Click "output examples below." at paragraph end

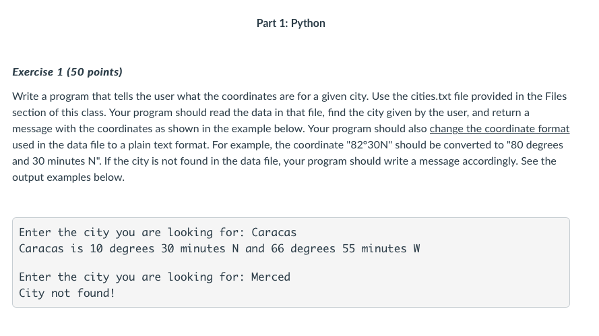[x=68, y=177]
